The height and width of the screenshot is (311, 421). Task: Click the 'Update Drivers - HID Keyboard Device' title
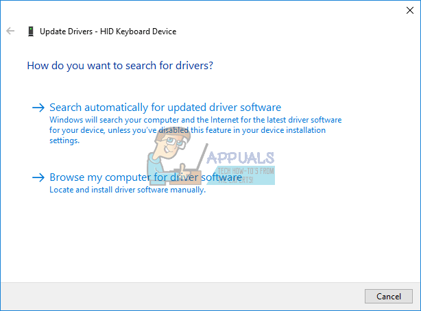108,32
